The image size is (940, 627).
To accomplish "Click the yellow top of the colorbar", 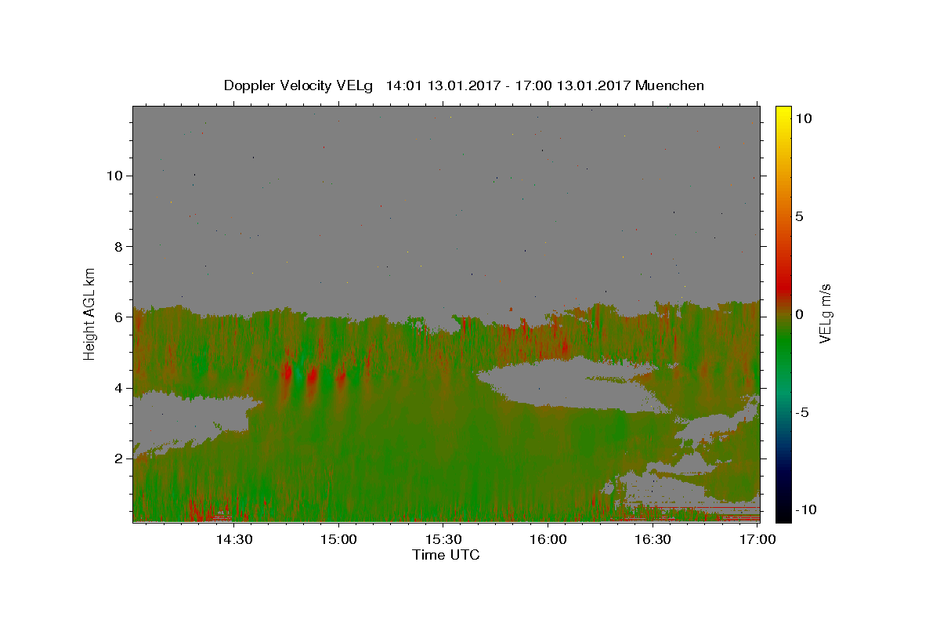I will pos(783,111).
